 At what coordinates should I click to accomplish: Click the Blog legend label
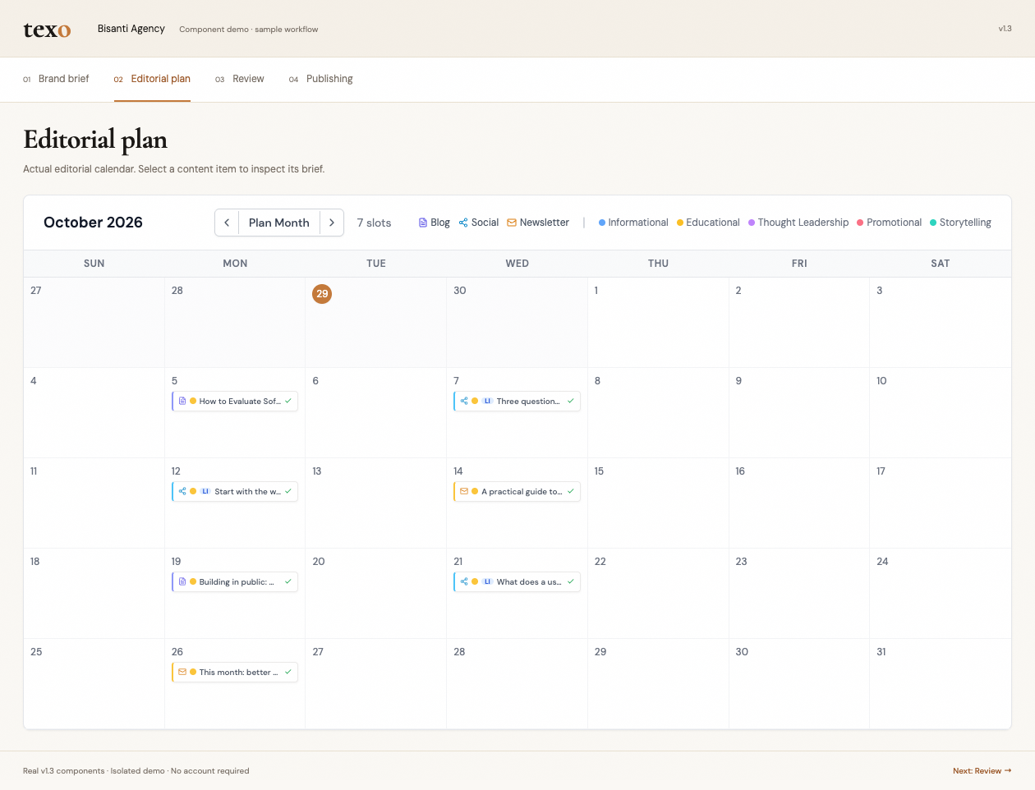(440, 223)
